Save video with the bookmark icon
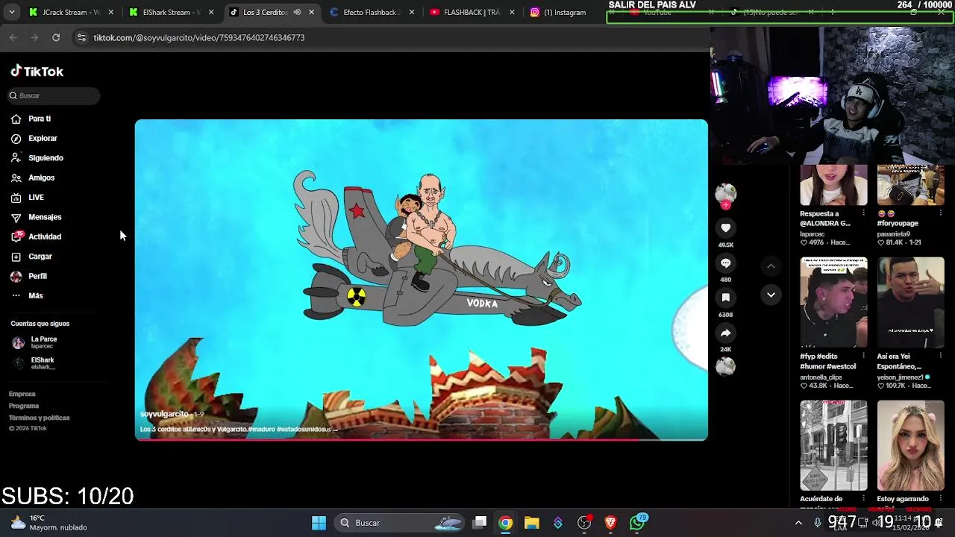 (725, 298)
